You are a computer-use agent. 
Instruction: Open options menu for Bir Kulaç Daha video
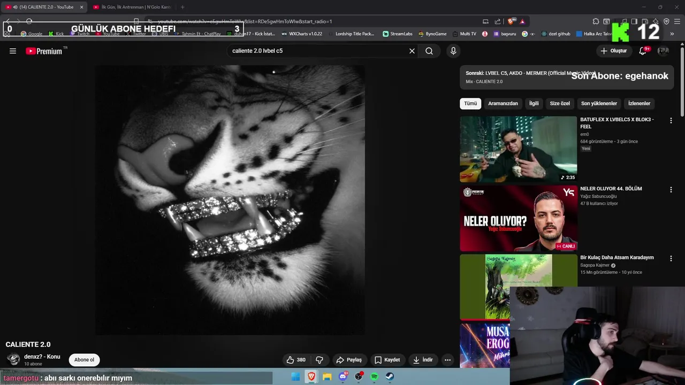point(671,258)
